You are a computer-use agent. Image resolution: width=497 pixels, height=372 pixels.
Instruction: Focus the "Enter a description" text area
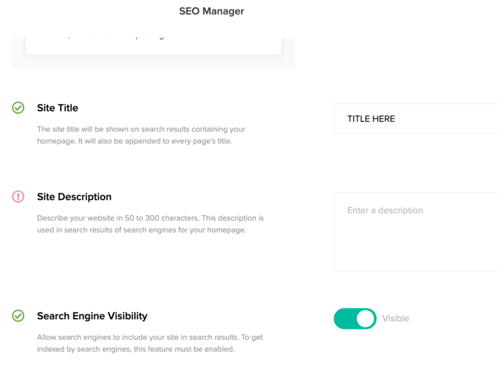pos(415,211)
